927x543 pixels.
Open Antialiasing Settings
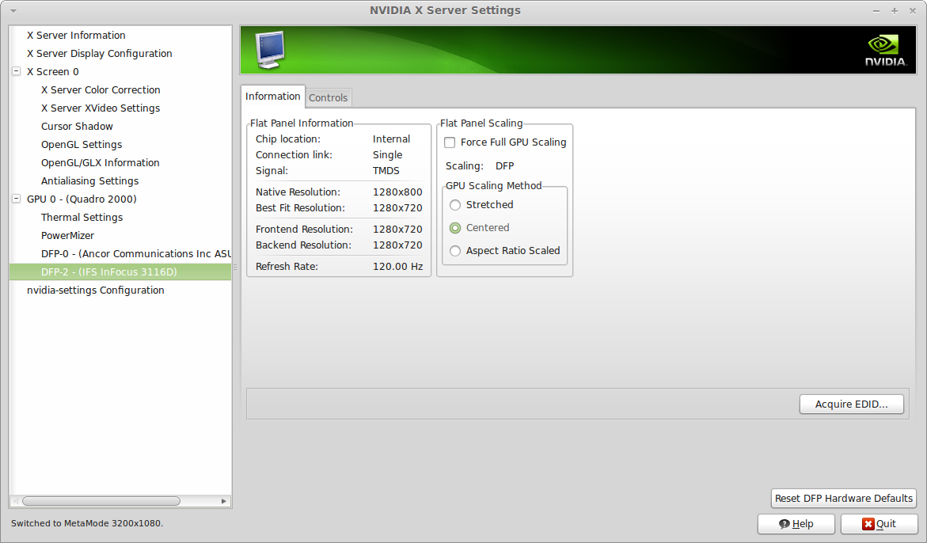[90, 181]
